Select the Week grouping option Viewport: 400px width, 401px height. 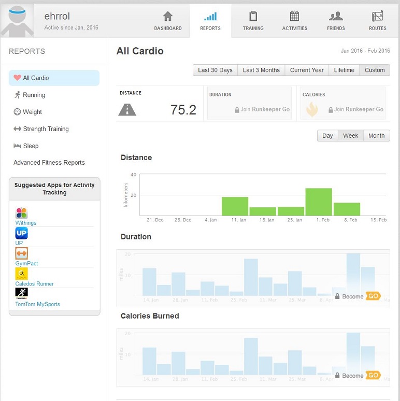(351, 136)
